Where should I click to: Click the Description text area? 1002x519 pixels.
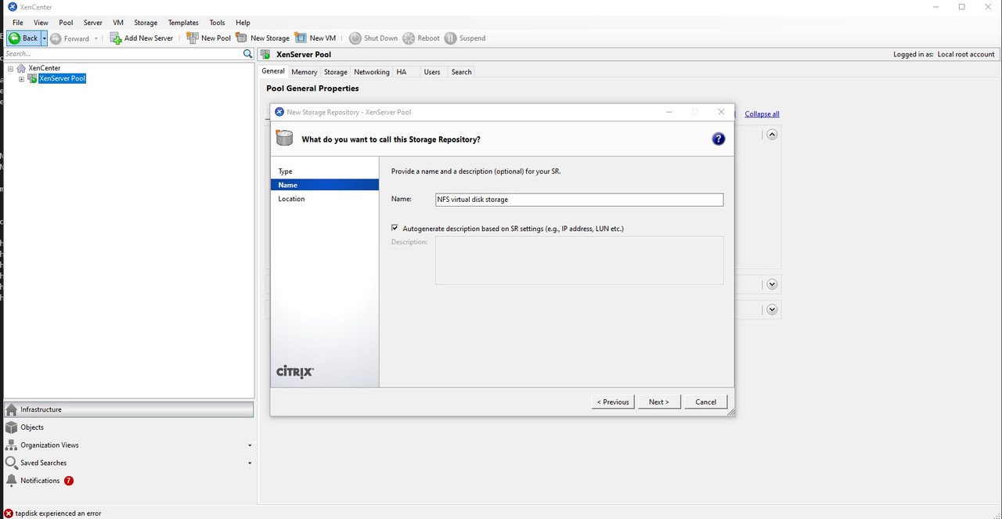(579, 260)
